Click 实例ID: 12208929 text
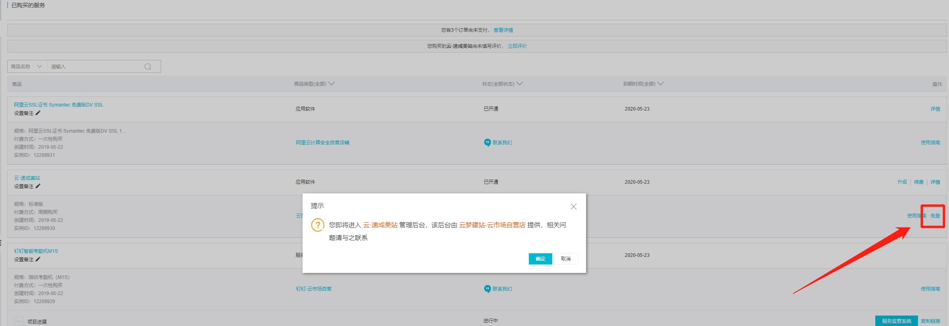This screenshot has width=949, height=326. (x=35, y=301)
